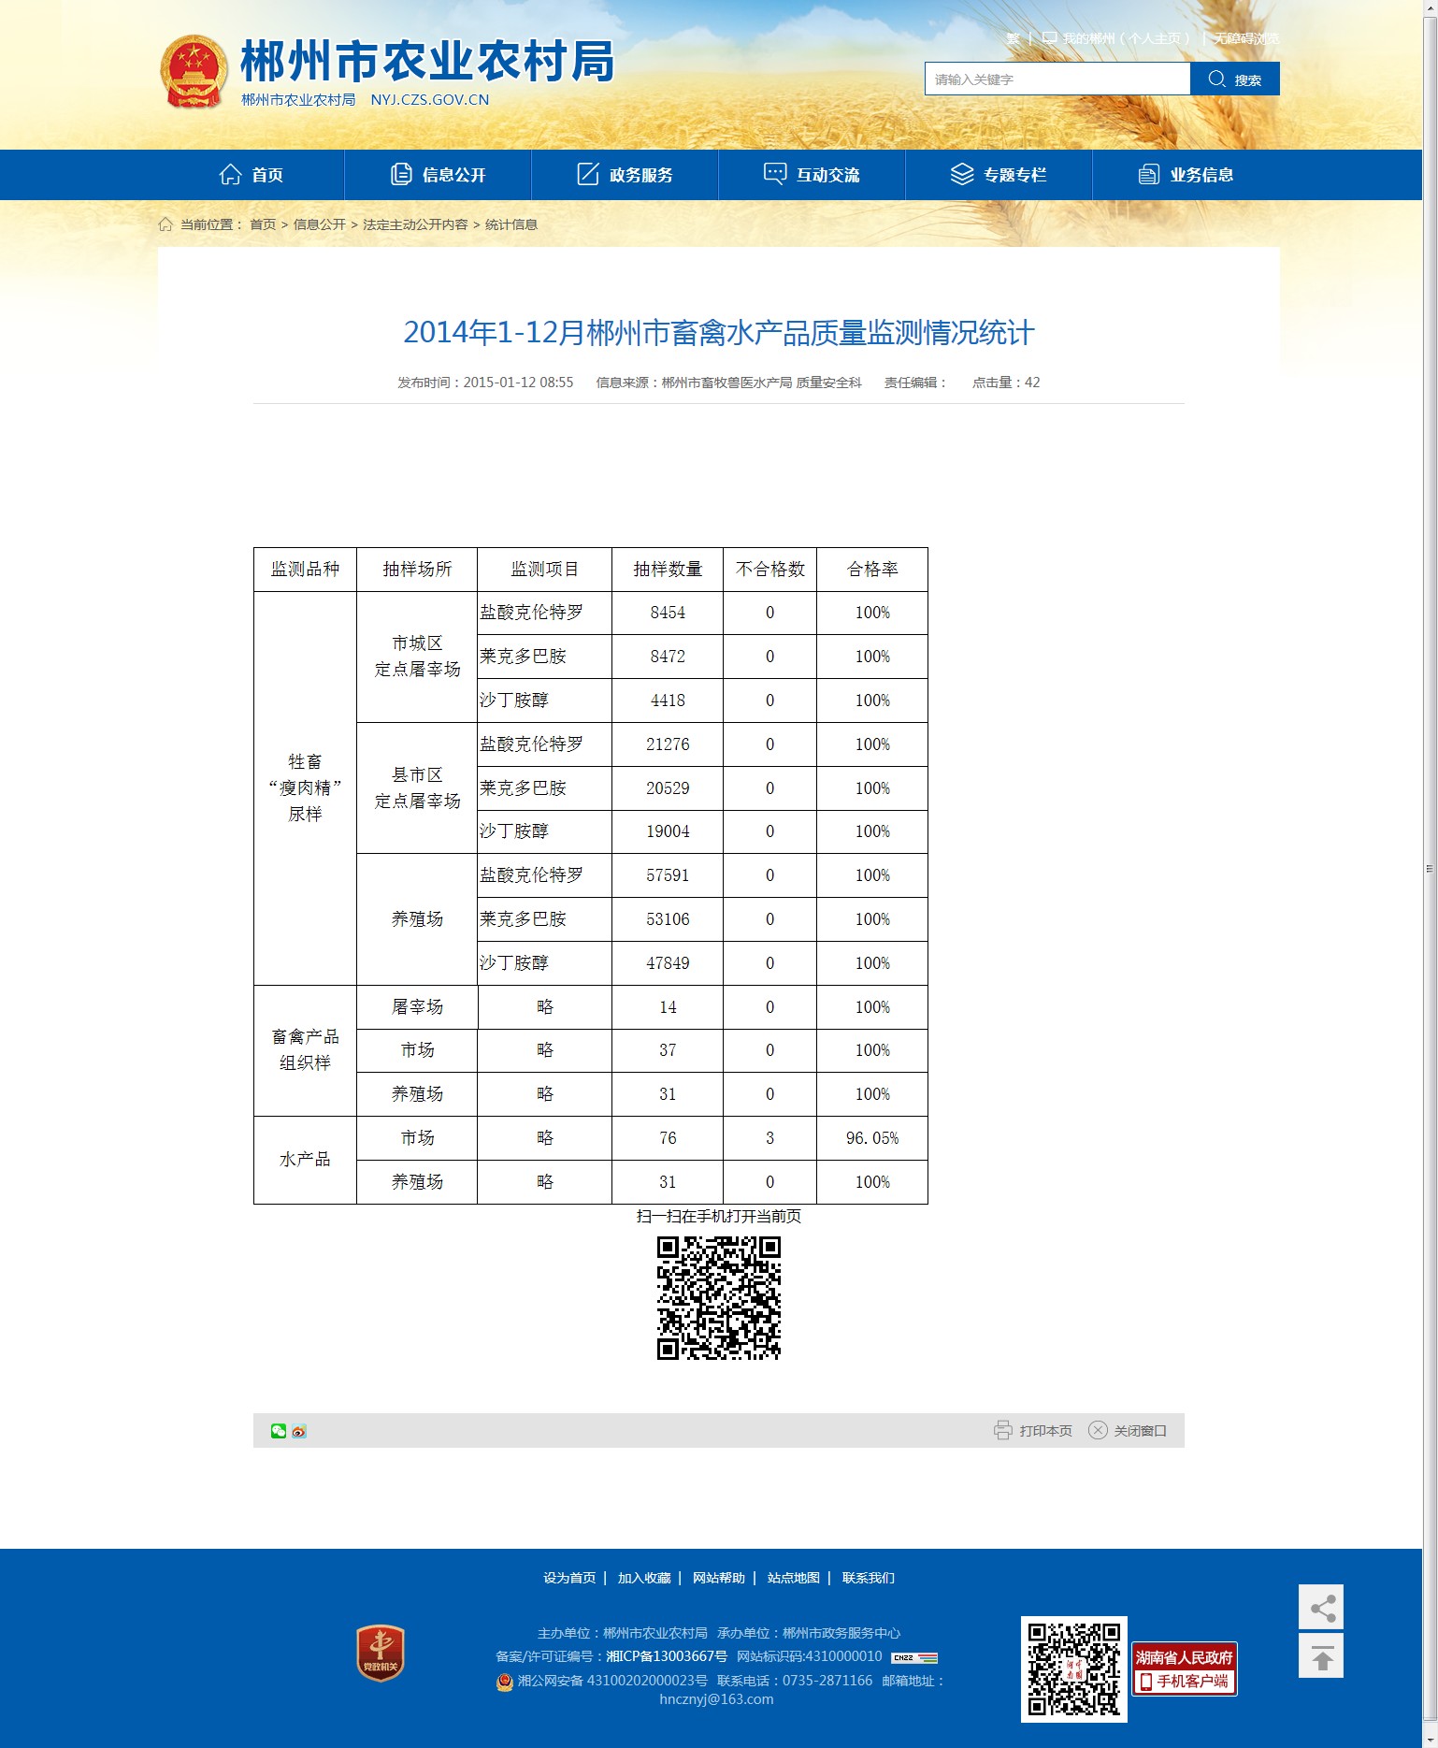Screen dimensions: 1438x1748
Task: Open 网站帮助 footer link
Action: click(x=719, y=1578)
